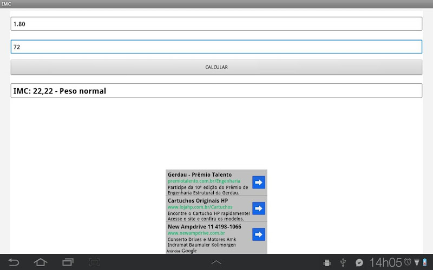
Task: Click the blue arrow for Gerdau ad
Action: [259, 183]
